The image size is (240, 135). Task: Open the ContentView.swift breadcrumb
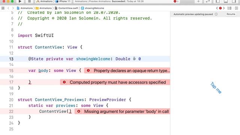(x=67, y=8)
